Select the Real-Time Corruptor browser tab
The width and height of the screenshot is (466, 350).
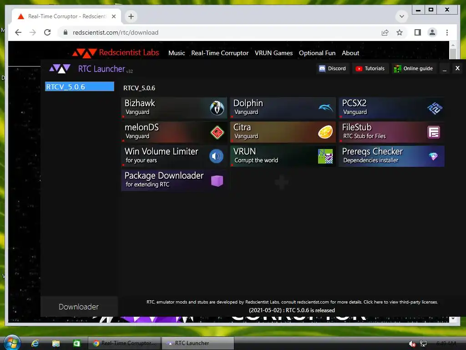(66, 16)
